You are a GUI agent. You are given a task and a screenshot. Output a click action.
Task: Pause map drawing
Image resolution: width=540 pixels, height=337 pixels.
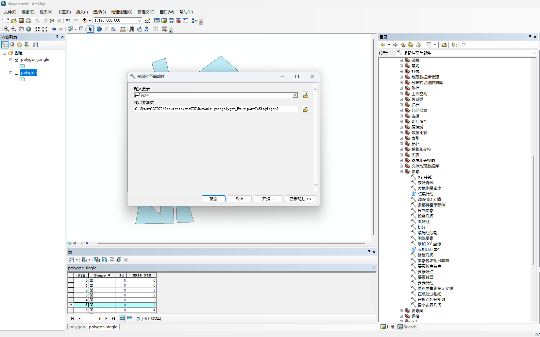87,243
